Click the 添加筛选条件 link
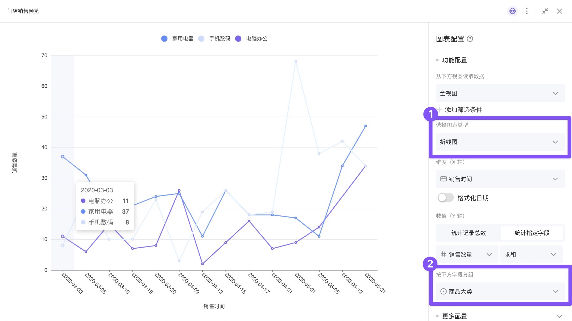Viewport: 572px width, 321px height. tap(463, 110)
